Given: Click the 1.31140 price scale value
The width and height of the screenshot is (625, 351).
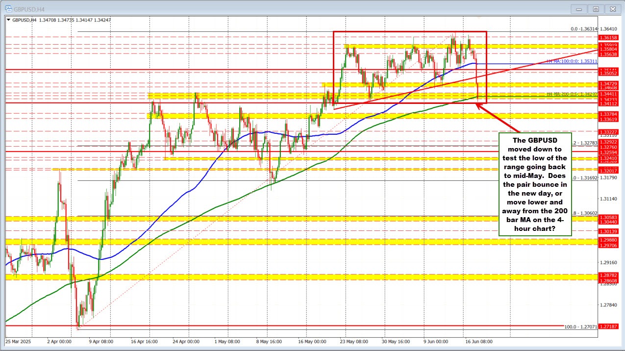Looking at the screenshot, I should click(x=608, y=199).
